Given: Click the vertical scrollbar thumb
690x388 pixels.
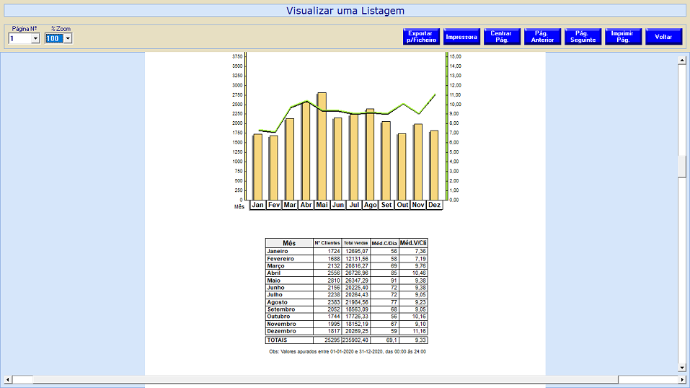Looking at the screenshot, I should (682, 166).
